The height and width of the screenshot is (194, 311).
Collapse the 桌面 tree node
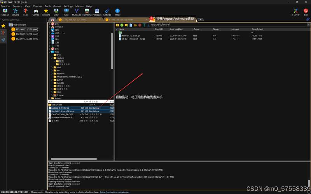point(50,52)
